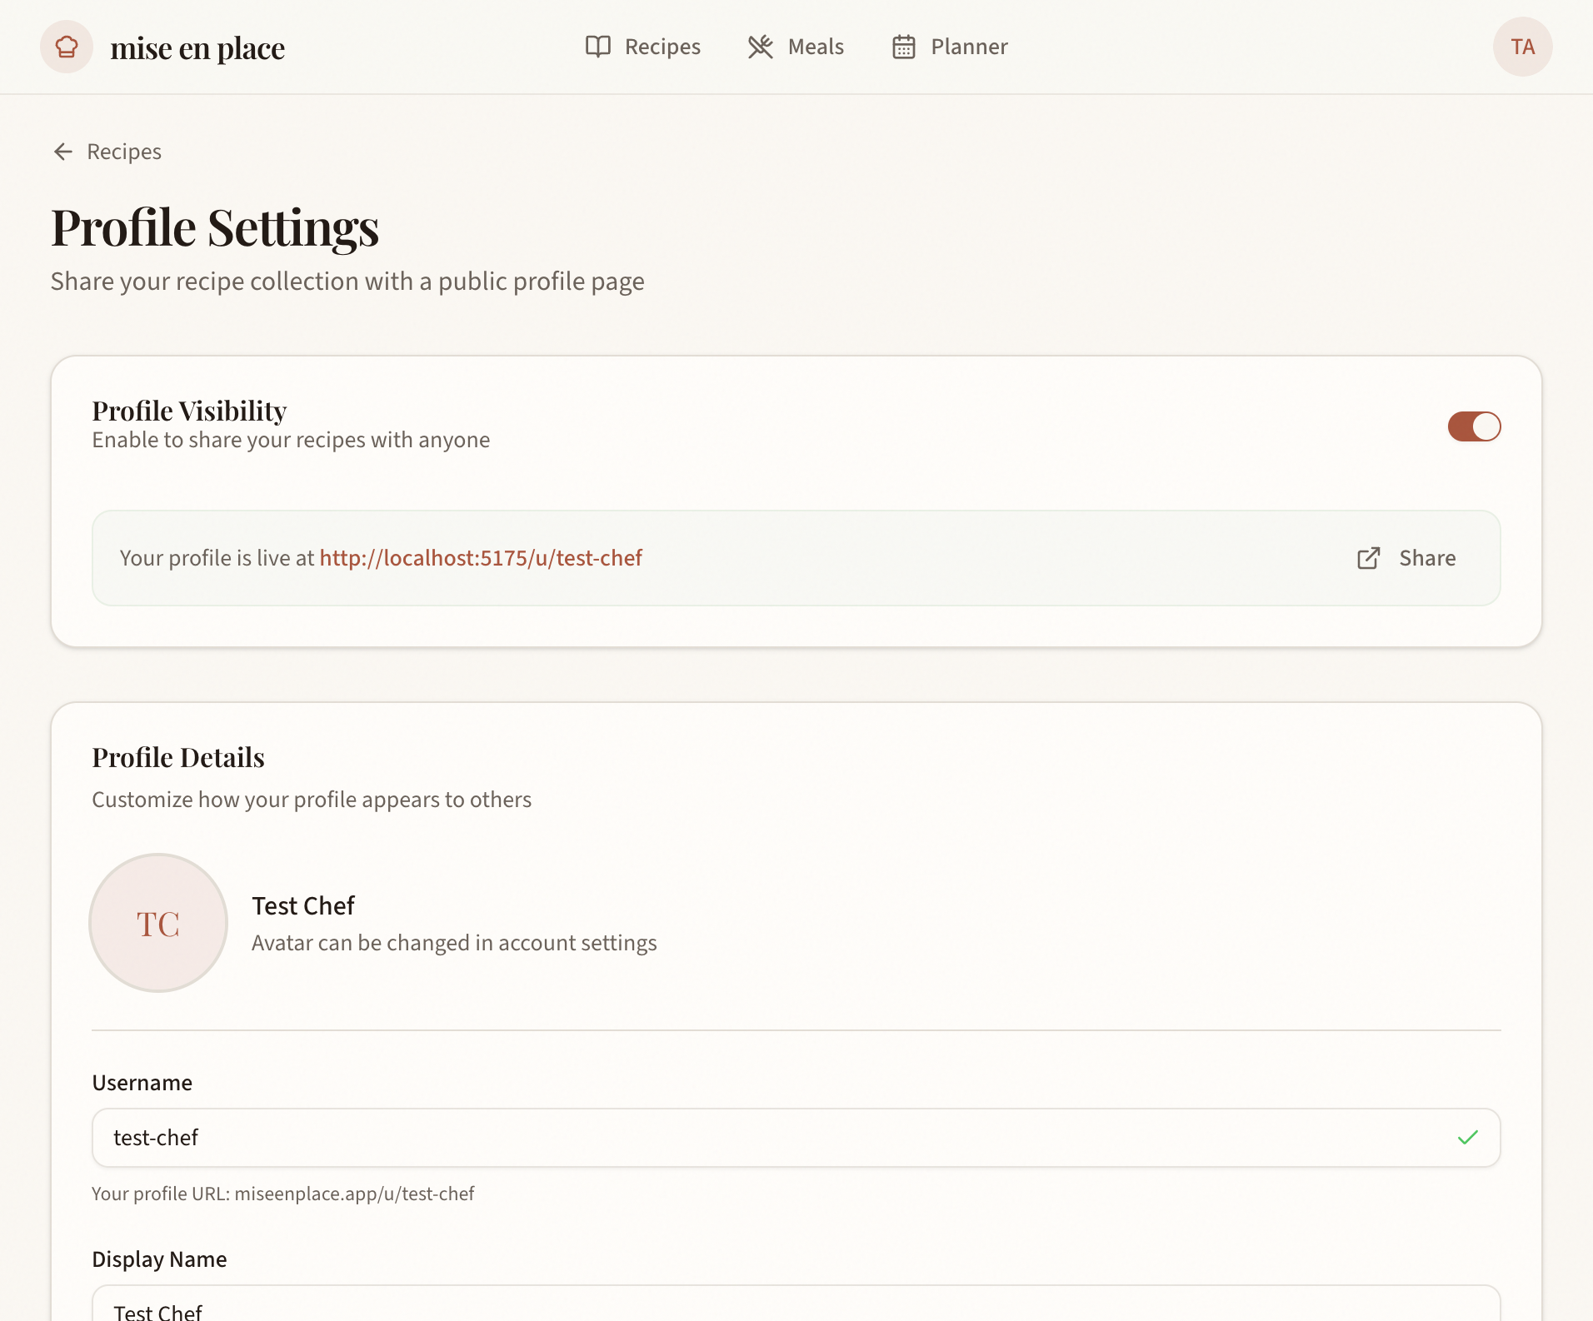The width and height of the screenshot is (1593, 1321).
Task: Click the Meals menu entry
Action: (796, 47)
